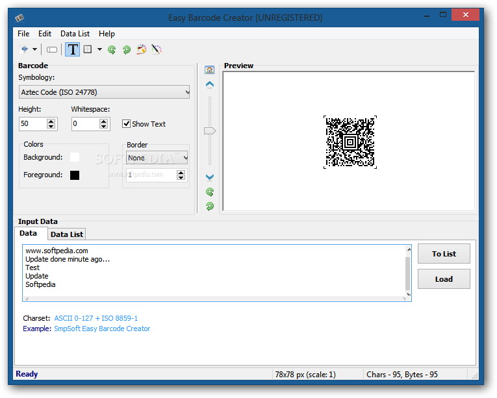The width and height of the screenshot is (497, 398).
Task: Click the 'Test' line in the data box
Action: pos(32,267)
